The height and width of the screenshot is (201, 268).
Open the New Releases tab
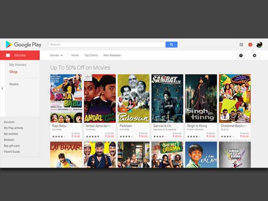click(112, 55)
